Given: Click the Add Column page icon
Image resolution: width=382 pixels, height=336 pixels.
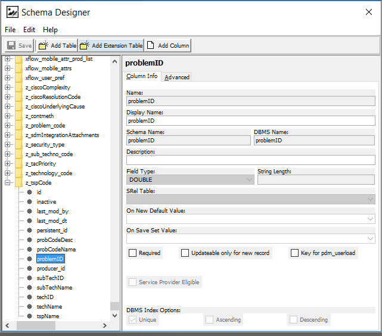Looking at the screenshot, I should (151, 45).
